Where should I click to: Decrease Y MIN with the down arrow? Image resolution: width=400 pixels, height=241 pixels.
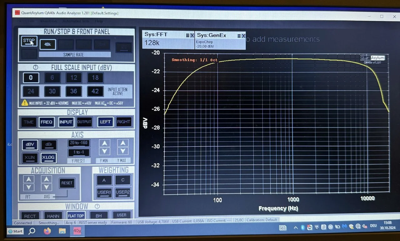pyautogui.click(x=104, y=151)
